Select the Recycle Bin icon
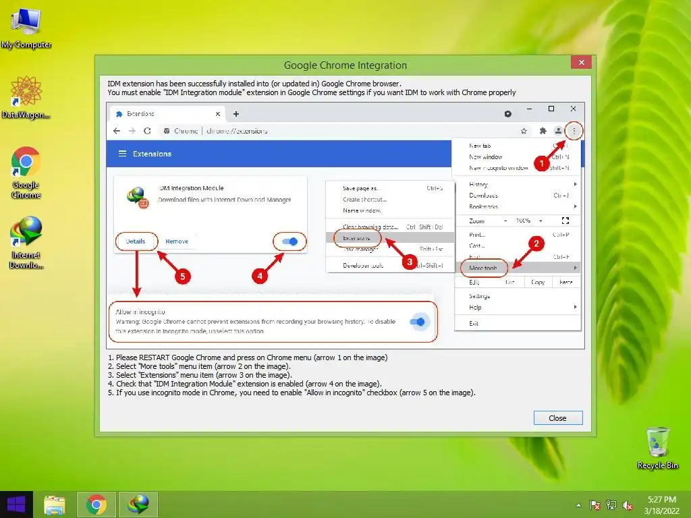 pyautogui.click(x=657, y=448)
